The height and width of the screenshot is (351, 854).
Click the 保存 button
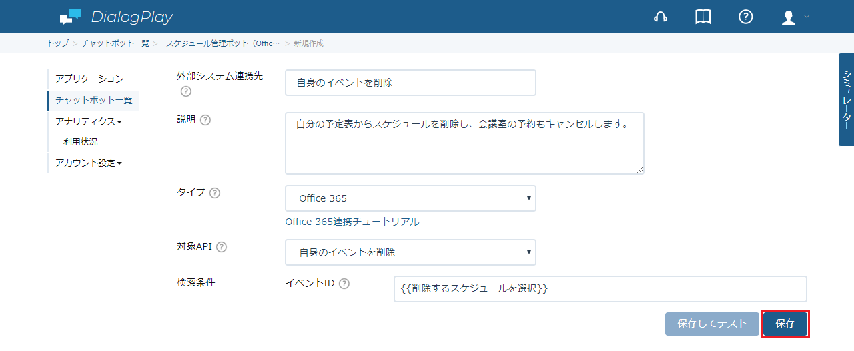[x=785, y=324]
